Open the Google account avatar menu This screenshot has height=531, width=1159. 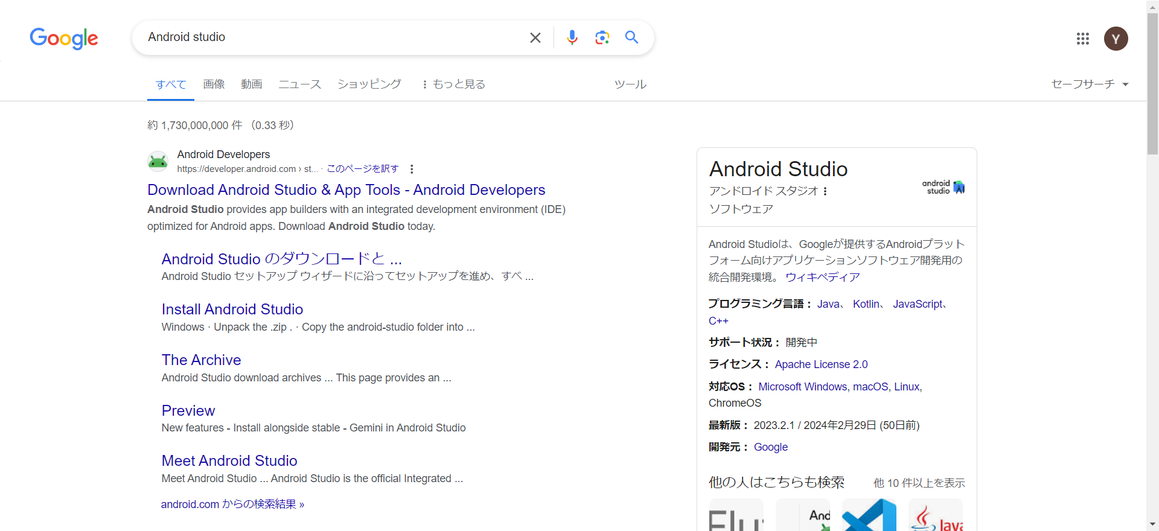click(x=1116, y=39)
